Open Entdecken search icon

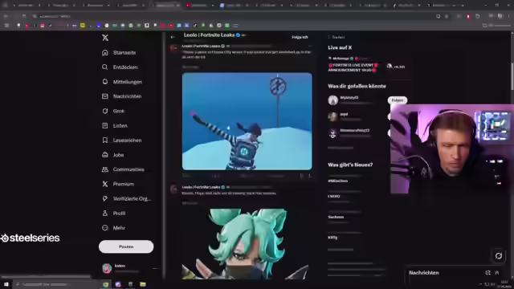pos(105,67)
